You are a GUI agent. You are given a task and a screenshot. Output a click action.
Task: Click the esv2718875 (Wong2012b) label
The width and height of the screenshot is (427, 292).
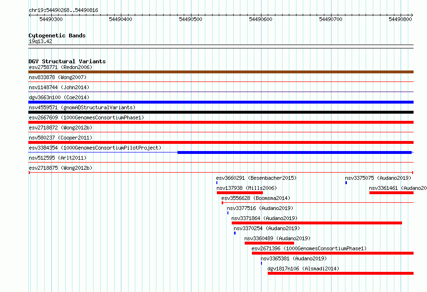pos(60,168)
